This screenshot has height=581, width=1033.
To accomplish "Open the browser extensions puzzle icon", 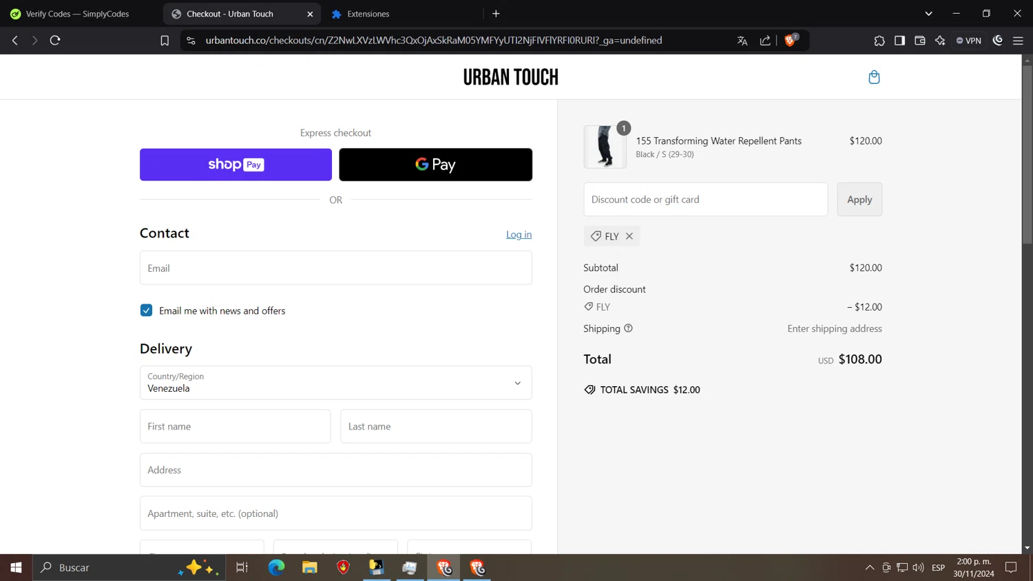I will tap(879, 41).
